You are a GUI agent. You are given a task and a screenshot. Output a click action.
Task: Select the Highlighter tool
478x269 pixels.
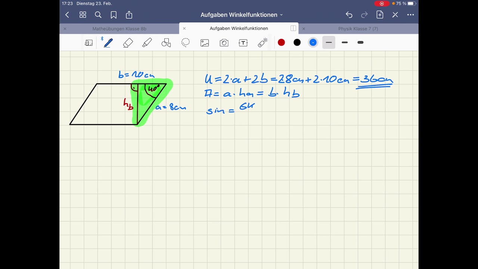(147, 43)
